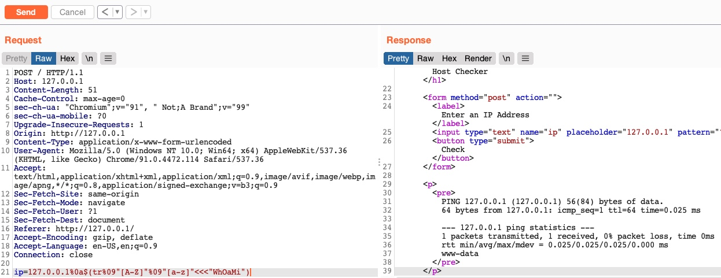Select the Pretty tab in Response
Viewport: 721px width, 278px height.
398,58
